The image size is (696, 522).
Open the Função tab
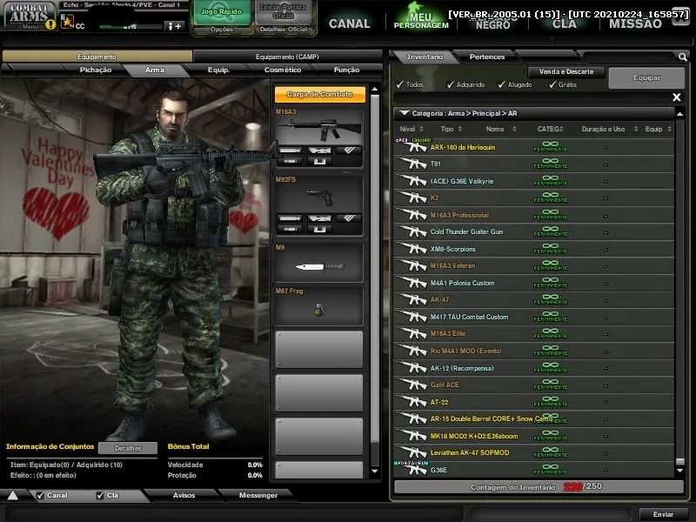click(x=346, y=70)
